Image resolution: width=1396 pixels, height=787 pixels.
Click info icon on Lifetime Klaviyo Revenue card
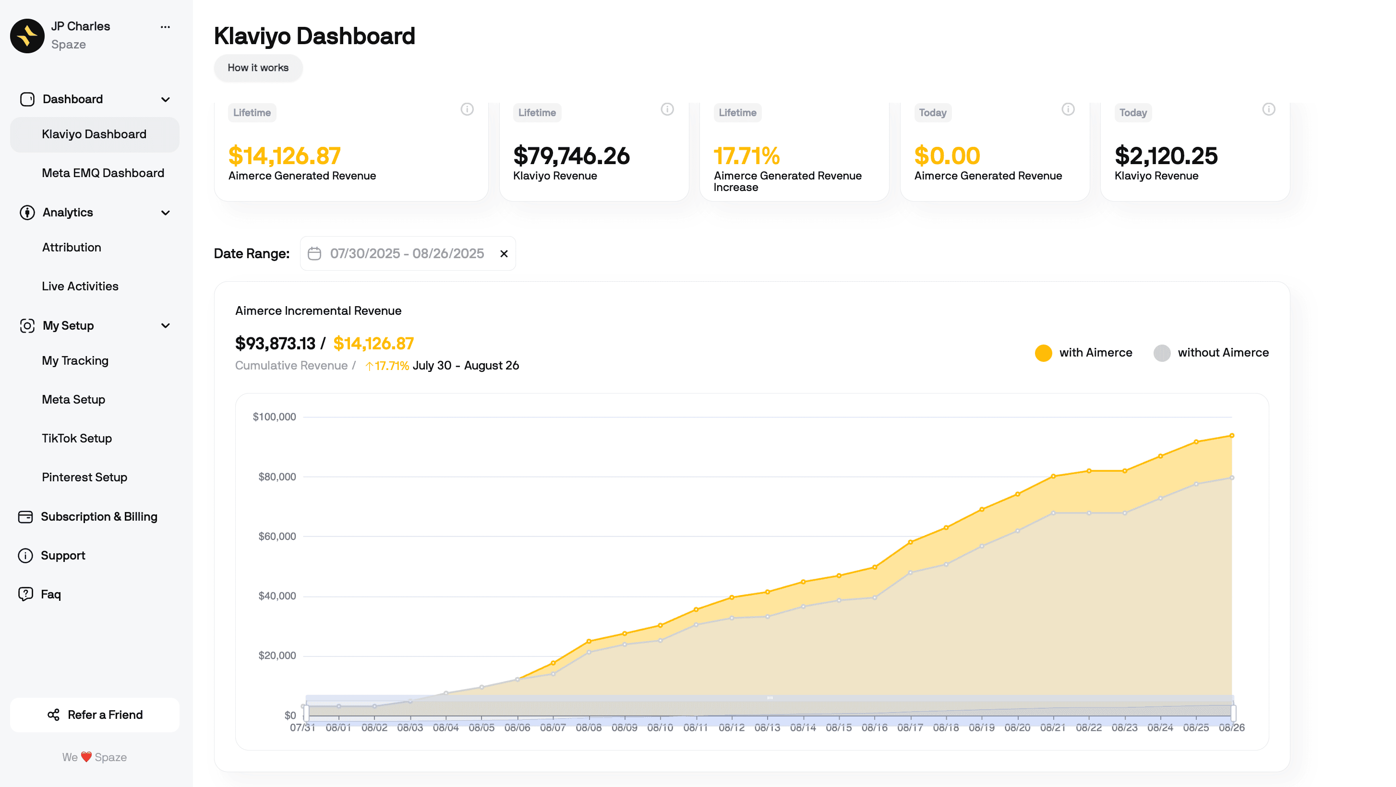(667, 109)
